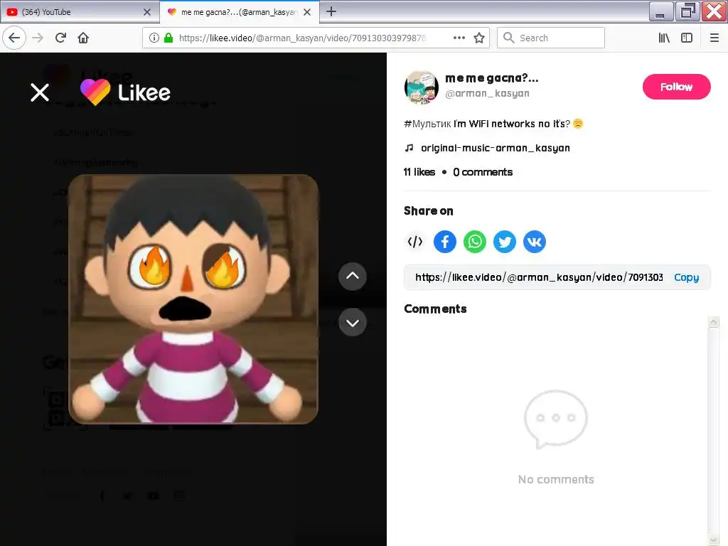Screen dimensions: 728x546
Task: Click the '11 likes' count
Action: [x=419, y=172]
